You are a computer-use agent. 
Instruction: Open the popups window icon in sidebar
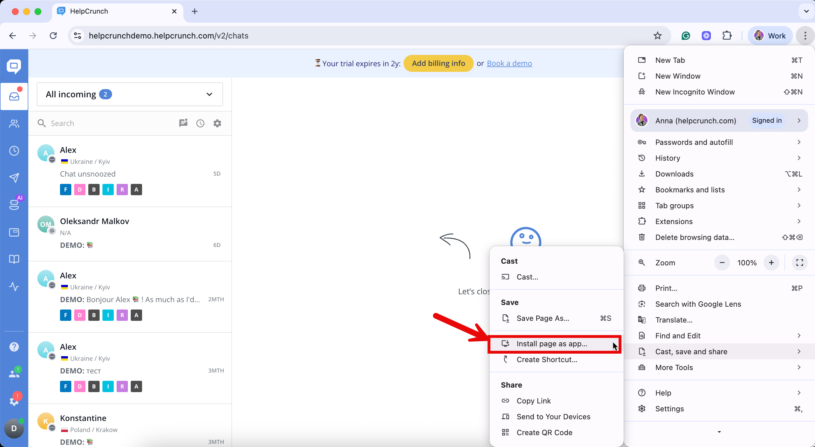tap(14, 233)
